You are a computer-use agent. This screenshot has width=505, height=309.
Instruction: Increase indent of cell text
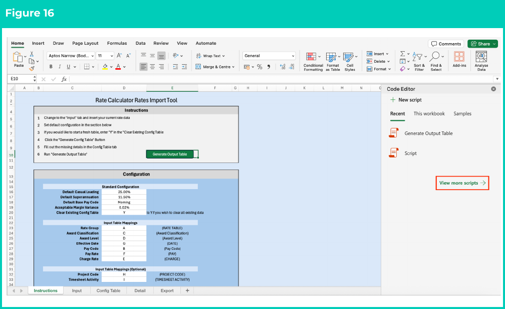pos(184,67)
